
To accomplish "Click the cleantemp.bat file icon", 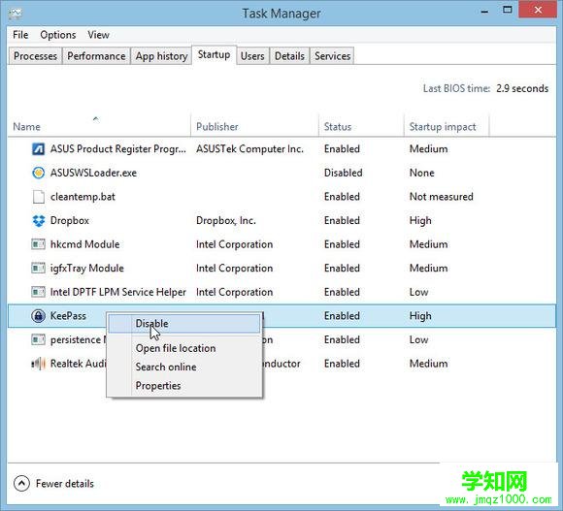I will click(38, 197).
